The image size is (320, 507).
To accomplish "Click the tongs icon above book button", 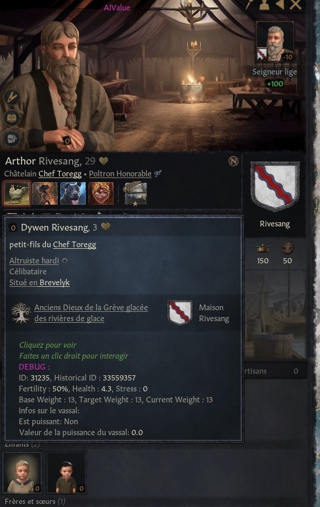I will pos(12,97).
